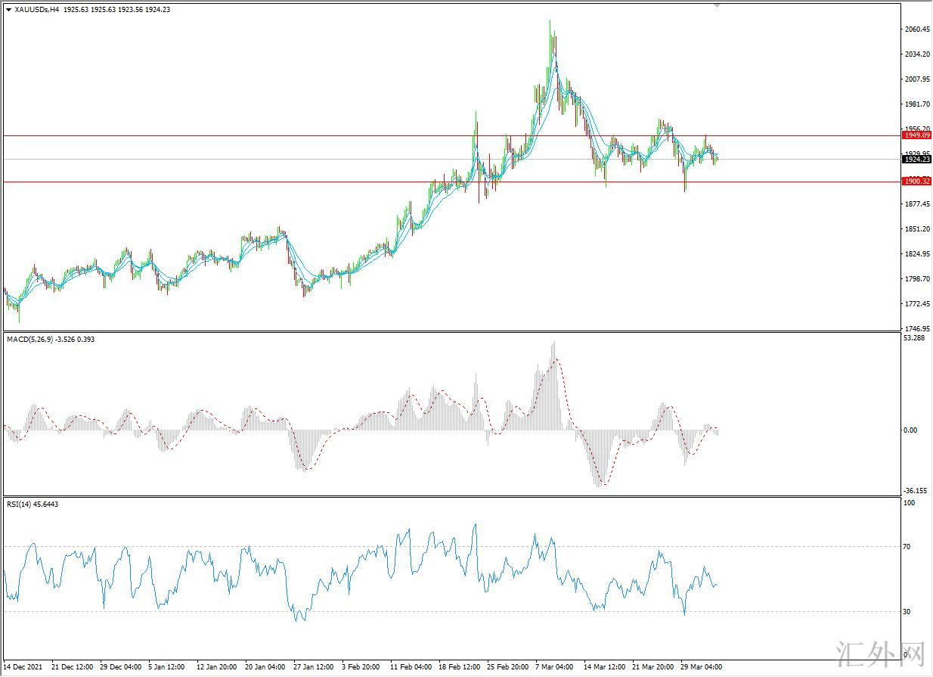Click the MACD scale value -36.155
The height and width of the screenshot is (677, 933).
[916, 489]
